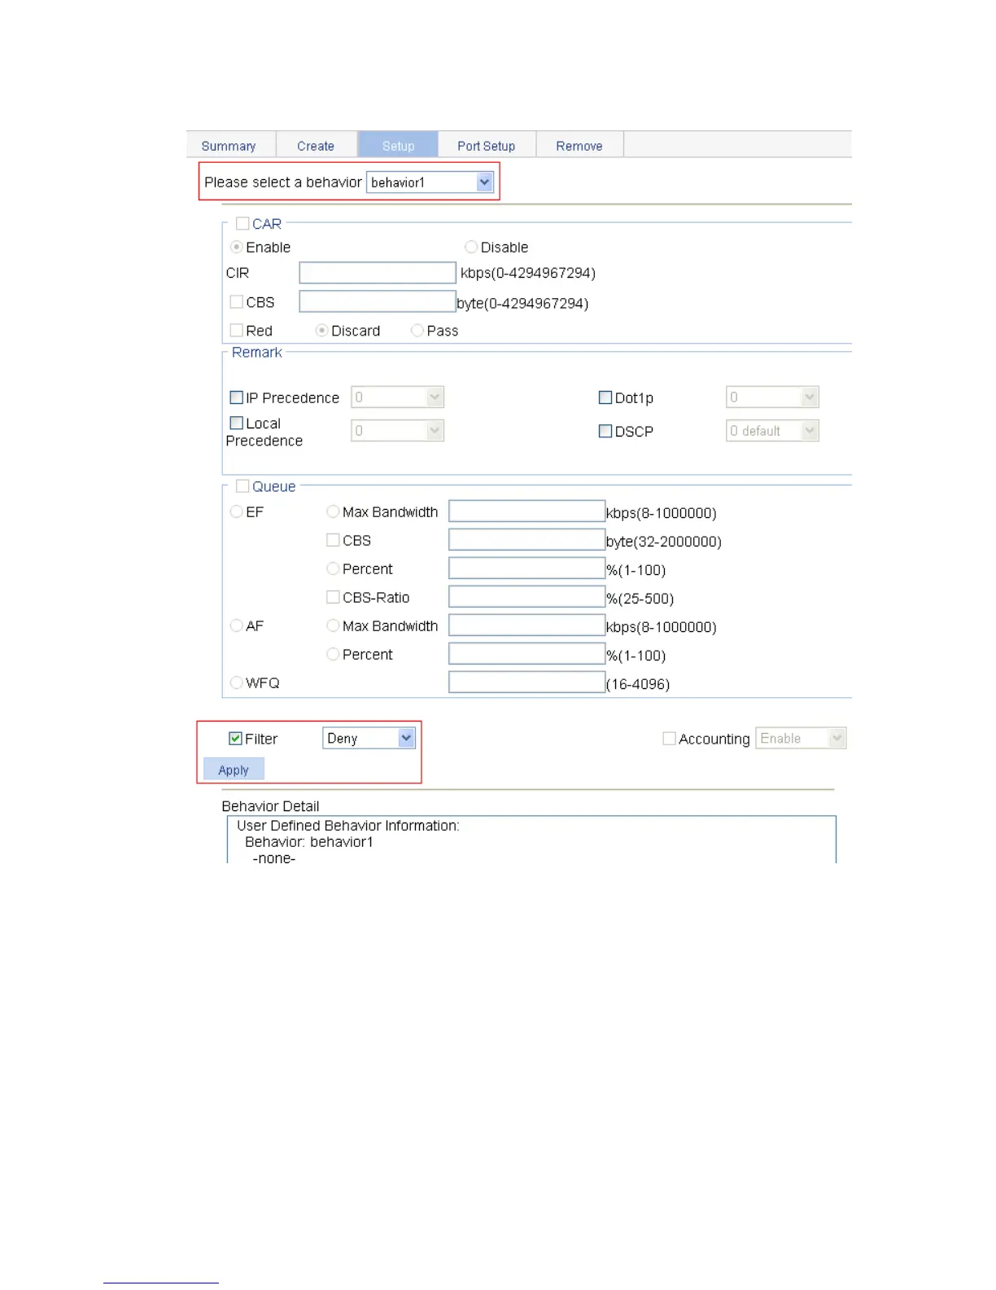Go to the Port Setup tab

(x=486, y=146)
